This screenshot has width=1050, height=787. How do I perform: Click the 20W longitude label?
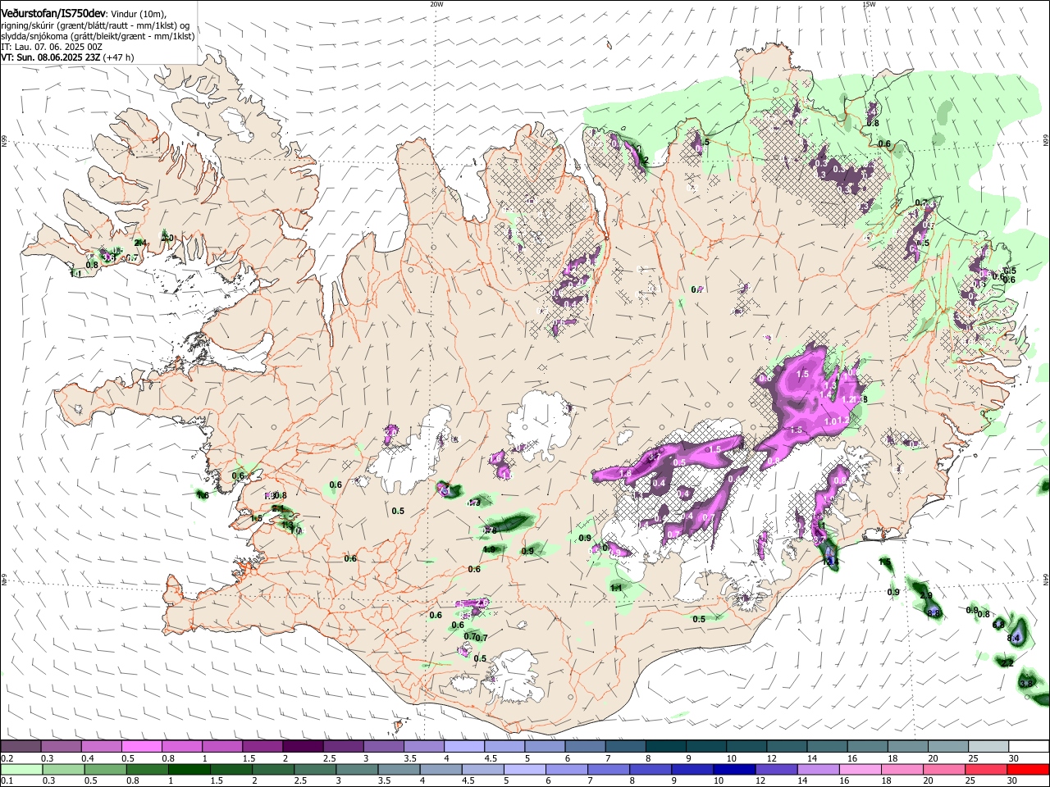[436, 4]
